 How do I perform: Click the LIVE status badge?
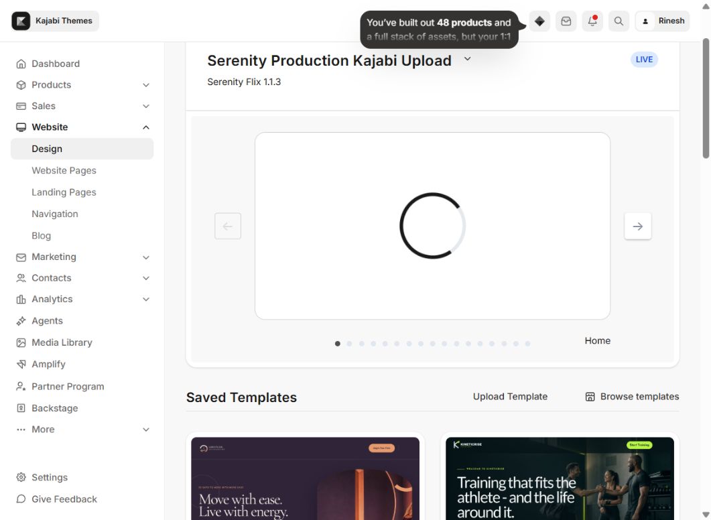(x=644, y=60)
